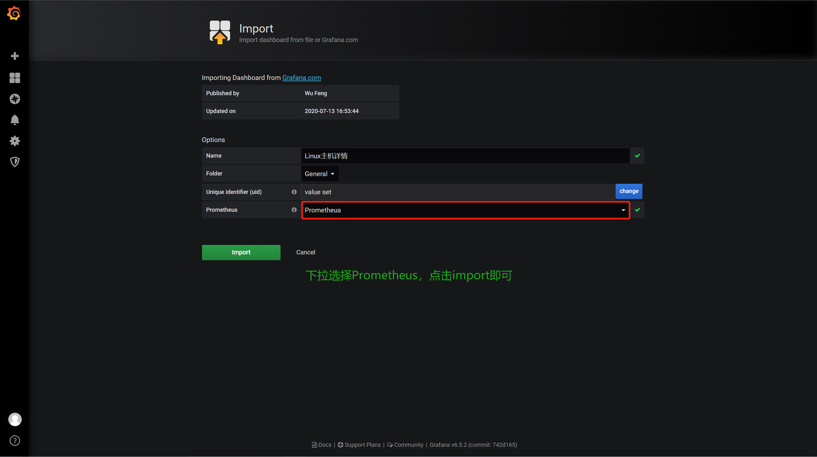
Task: Open the Prometheus data source dropdown
Action: point(465,210)
